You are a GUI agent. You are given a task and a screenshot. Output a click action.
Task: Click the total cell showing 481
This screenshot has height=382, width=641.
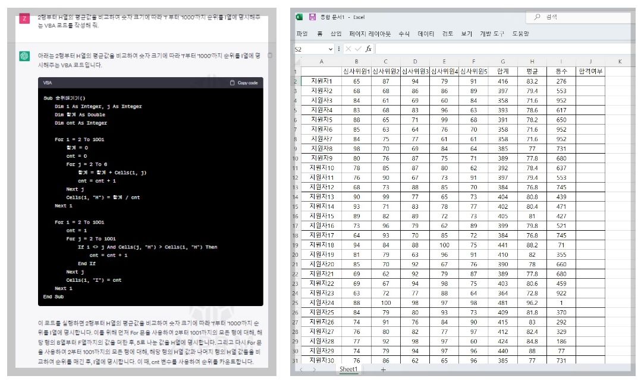coord(503,303)
